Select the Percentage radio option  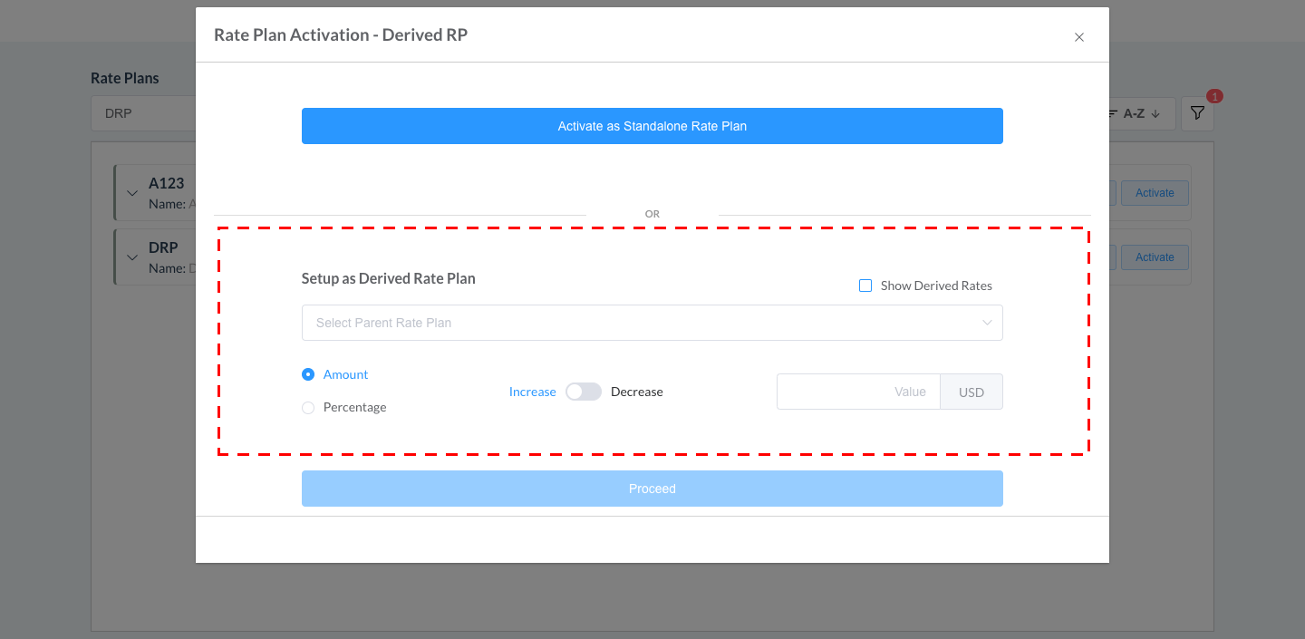point(308,408)
